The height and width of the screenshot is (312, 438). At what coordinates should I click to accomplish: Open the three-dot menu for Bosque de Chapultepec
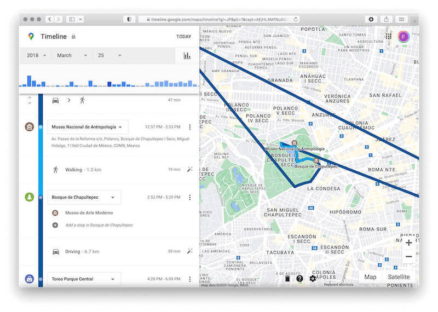[190, 197]
